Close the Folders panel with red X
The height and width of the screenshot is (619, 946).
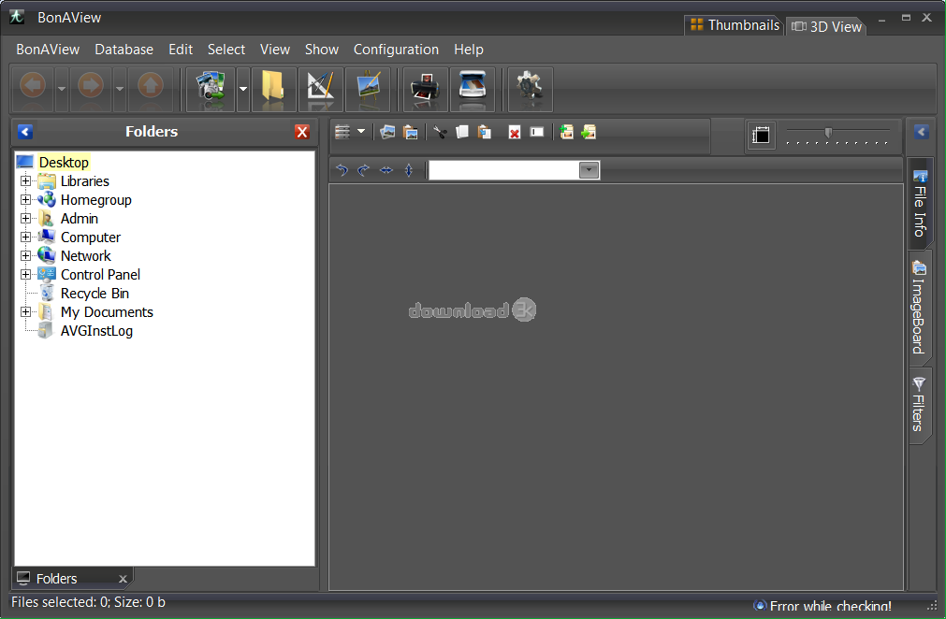[302, 132]
